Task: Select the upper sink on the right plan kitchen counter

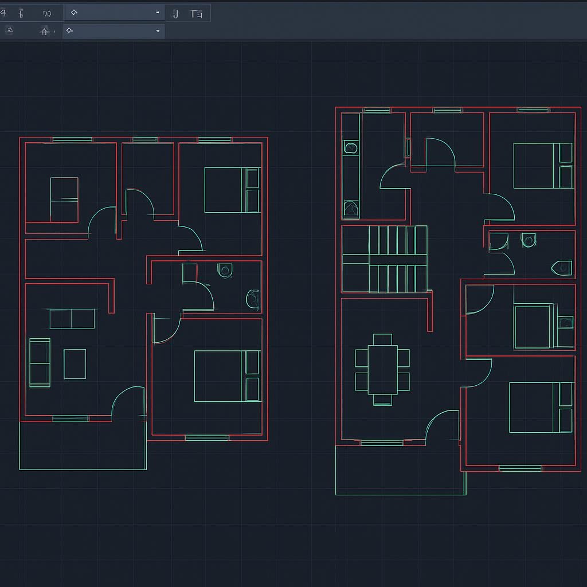Action: [x=350, y=148]
